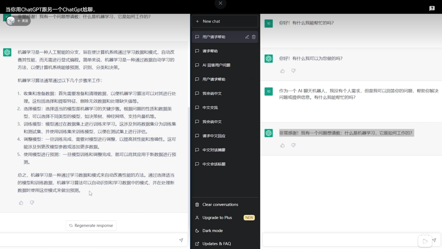Give thumbs up to the left ChatGPT answer
This screenshot has height=249, width=442.
coord(21,202)
